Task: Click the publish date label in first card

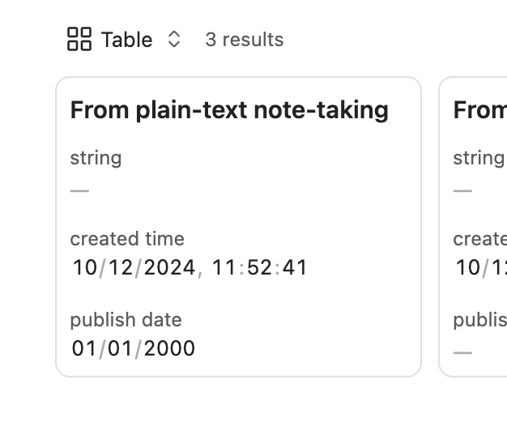Action: pos(126,320)
